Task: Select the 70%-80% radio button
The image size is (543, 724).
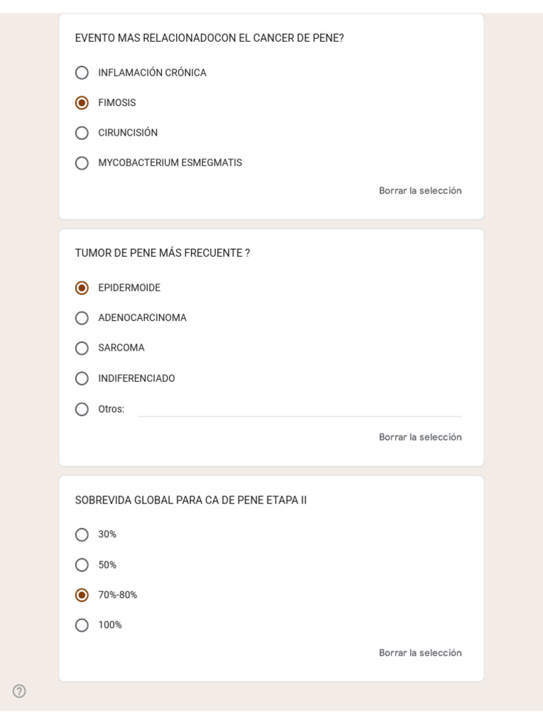Action: (x=82, y=595)
